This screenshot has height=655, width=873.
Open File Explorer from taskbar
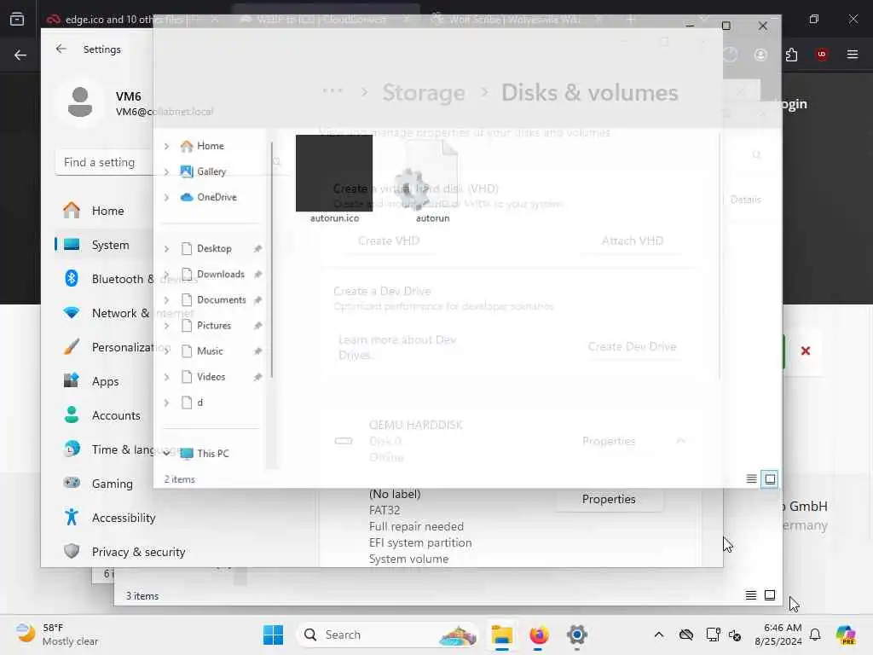501,635
